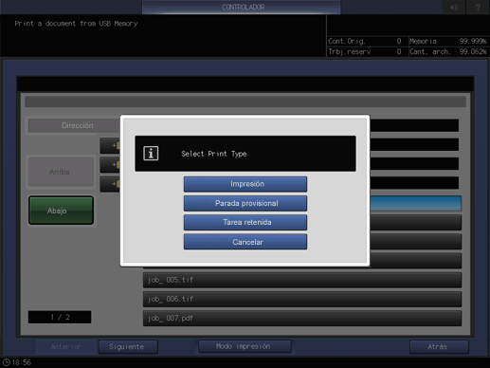Click the Print a document from USB Memory message

[76, 24]
